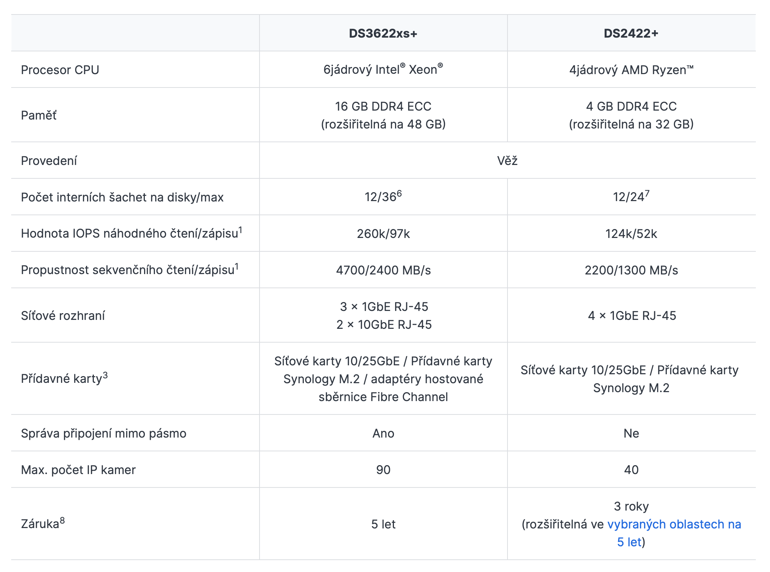Screen dimensions: 770x572
Task: Click the "Věž" form factor value
Action: pos(507,161)
